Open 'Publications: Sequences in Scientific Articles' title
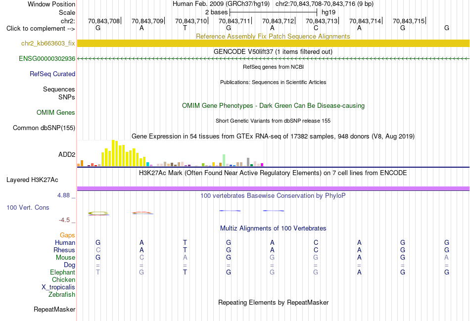Viewport: 470px width, 321px height. click(273, 82)
